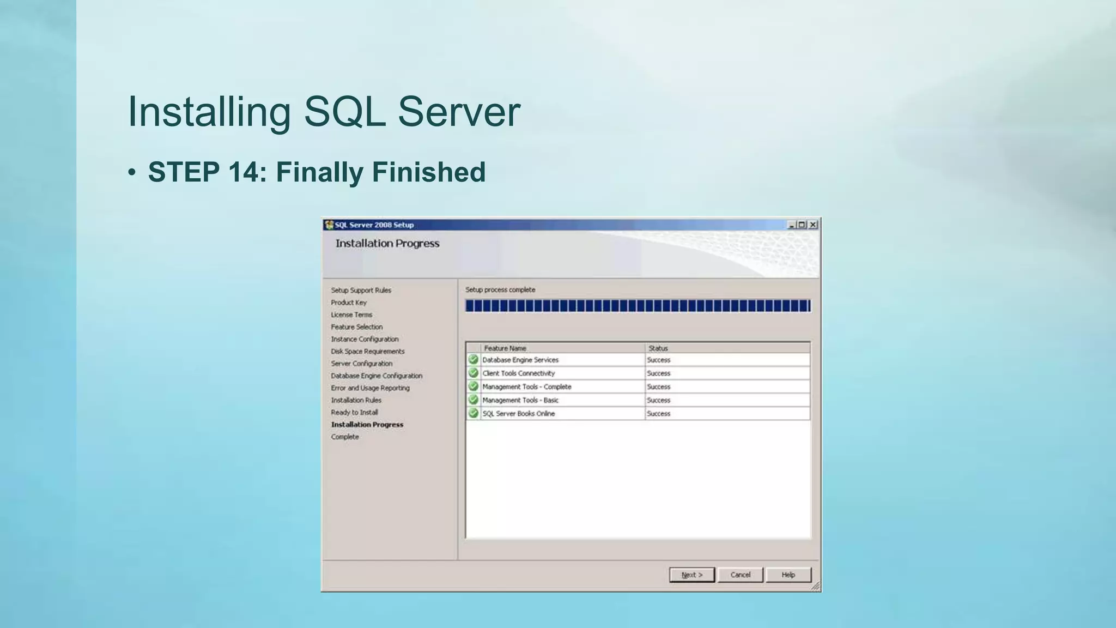Close the SQL Server 2008 Setup window
Screen dimensions: 1116x628
(x=813, y=225)
